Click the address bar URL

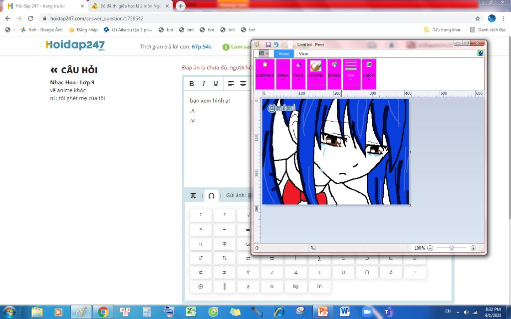point(97,18)
